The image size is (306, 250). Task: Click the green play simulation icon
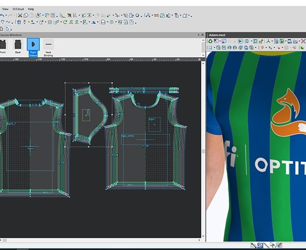240,41
